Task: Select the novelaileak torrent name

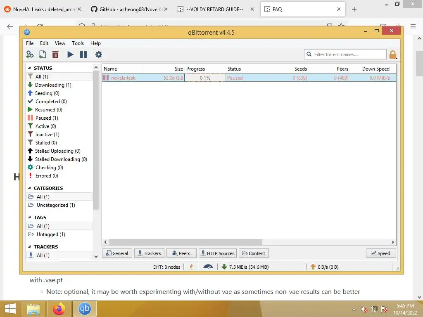Action: tap(123, 78)
